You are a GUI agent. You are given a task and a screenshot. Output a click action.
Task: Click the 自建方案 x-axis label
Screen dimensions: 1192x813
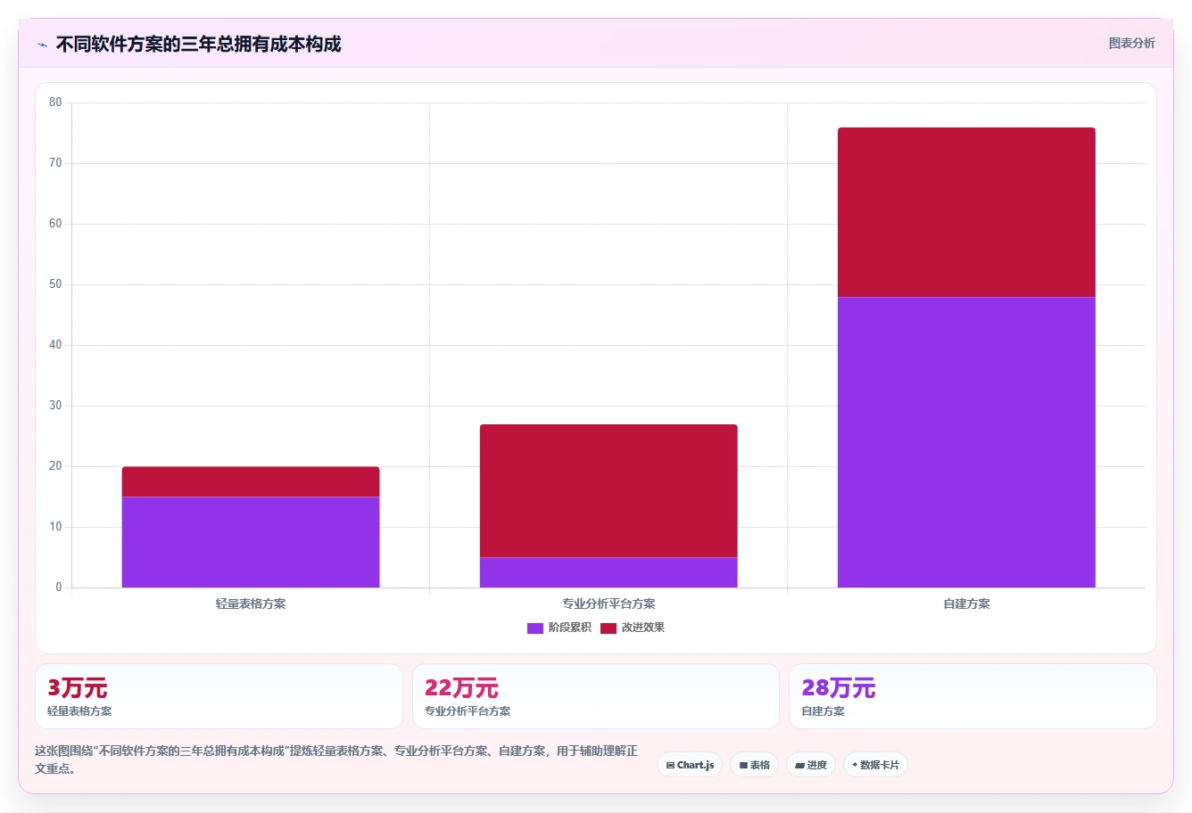click(966, 604)
